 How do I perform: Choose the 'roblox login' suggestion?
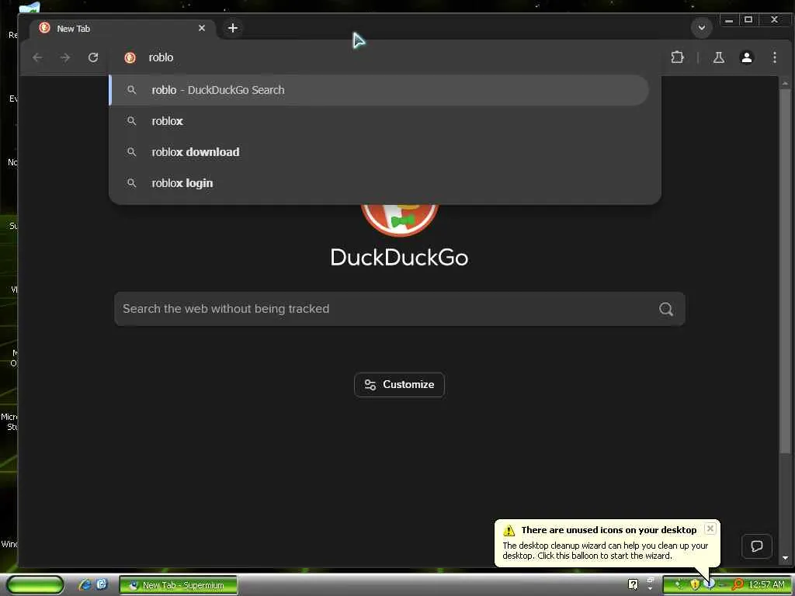point(379,183)
